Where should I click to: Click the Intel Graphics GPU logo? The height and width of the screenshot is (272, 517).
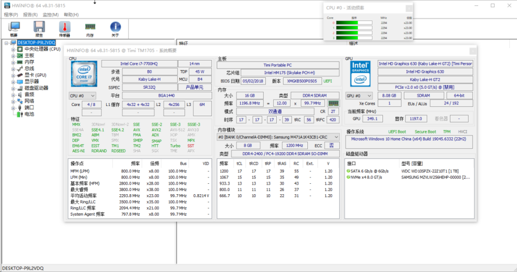tap(360, 73)
